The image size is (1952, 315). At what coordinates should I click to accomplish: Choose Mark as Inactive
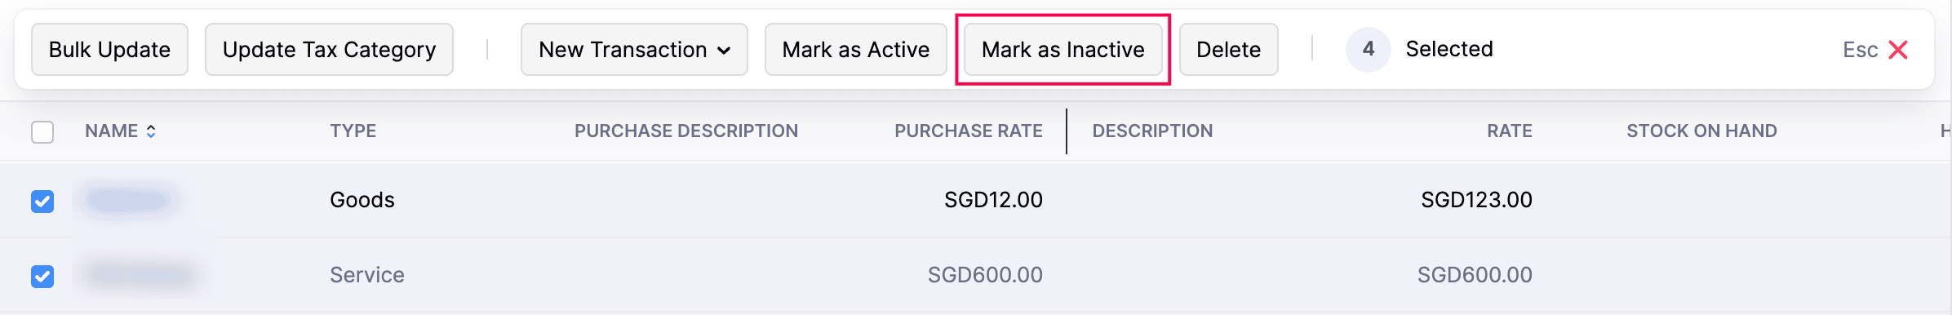(x=1063, y=50)
